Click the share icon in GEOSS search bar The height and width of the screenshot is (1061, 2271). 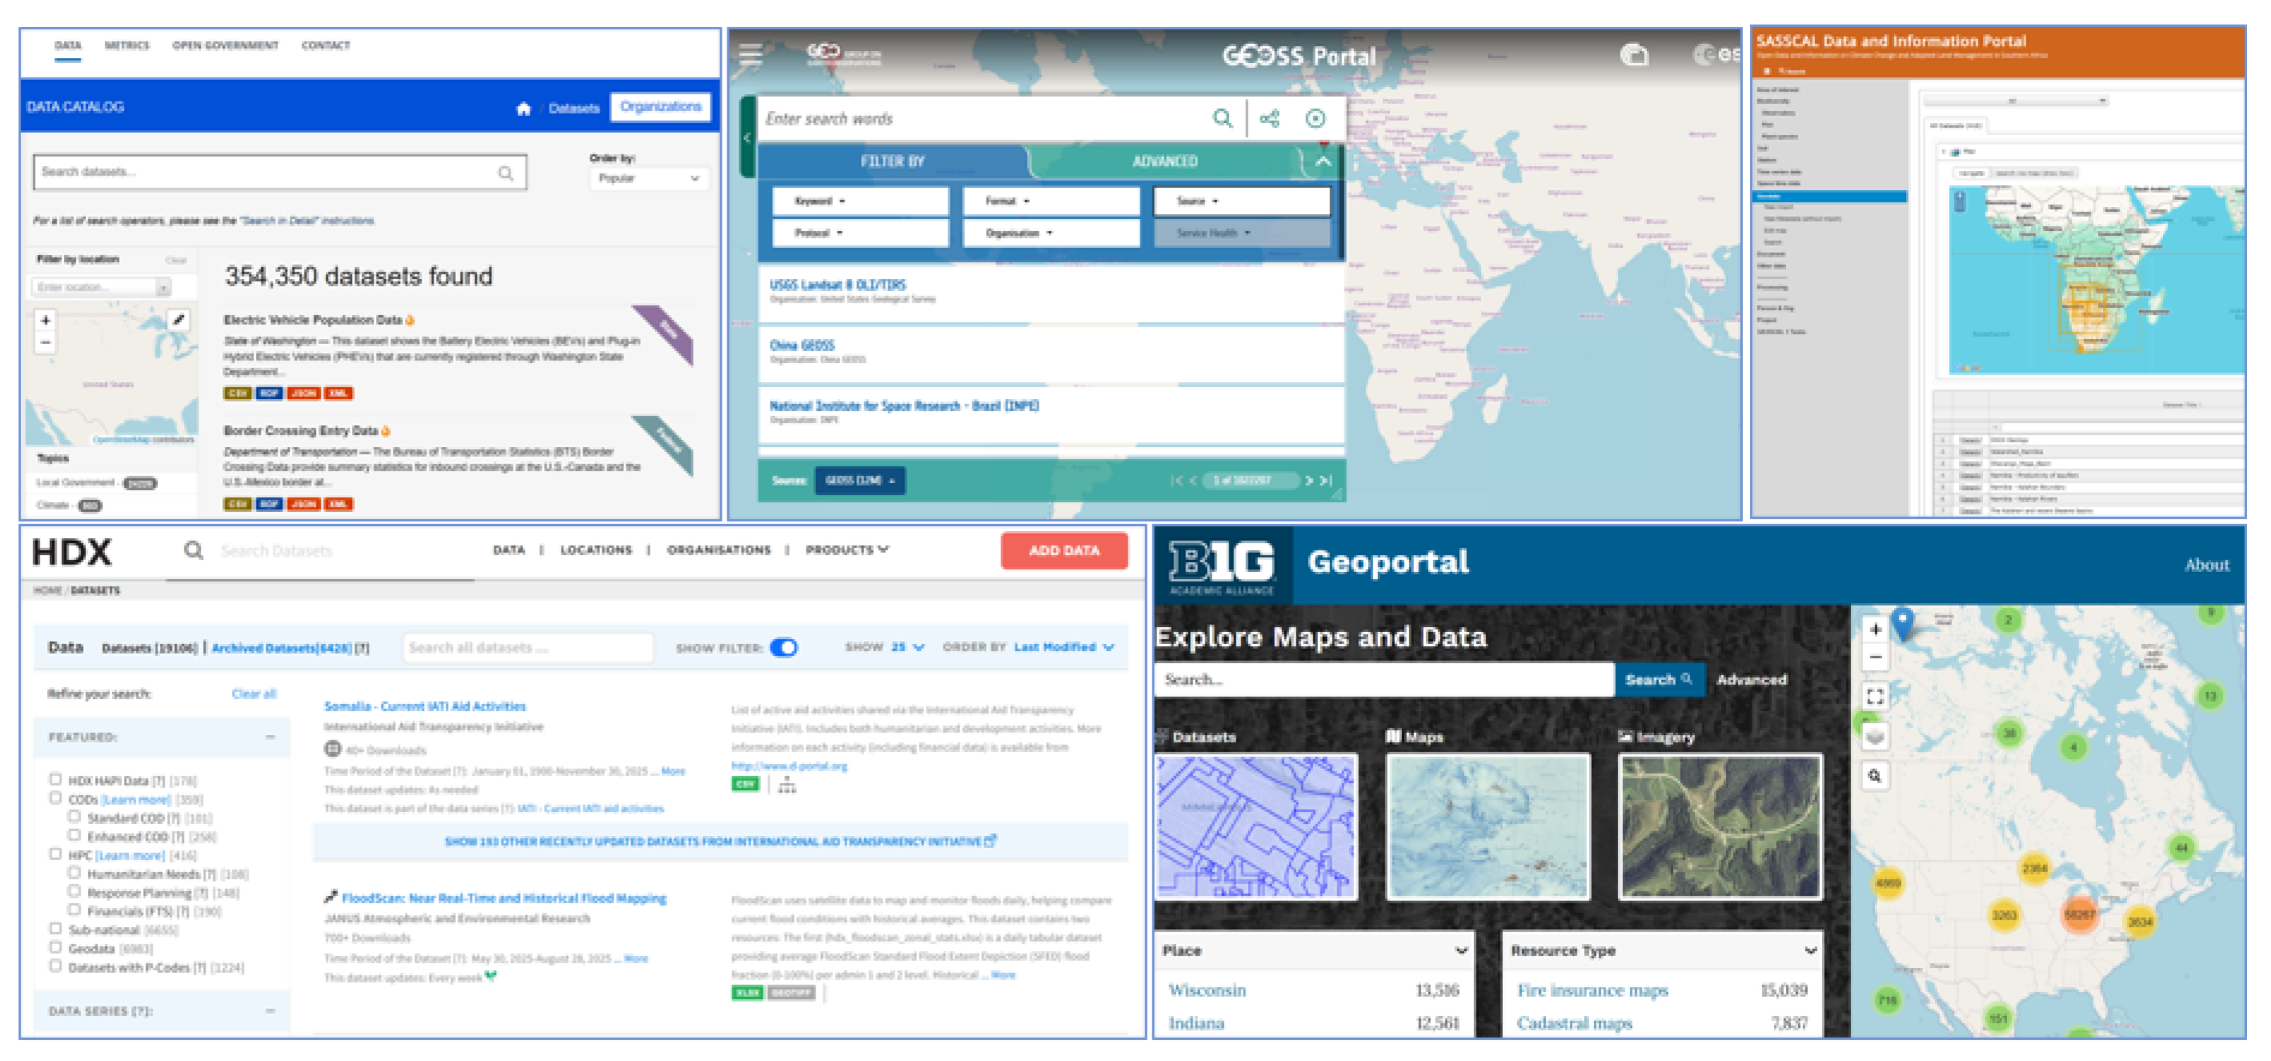(x=1270, y=118)
